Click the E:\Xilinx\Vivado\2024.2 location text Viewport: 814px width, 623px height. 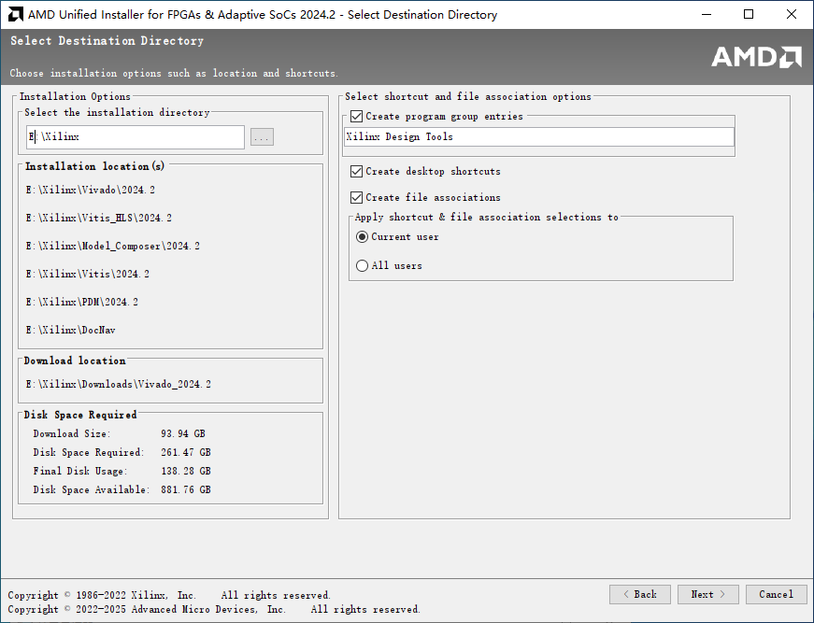point(91,190)
